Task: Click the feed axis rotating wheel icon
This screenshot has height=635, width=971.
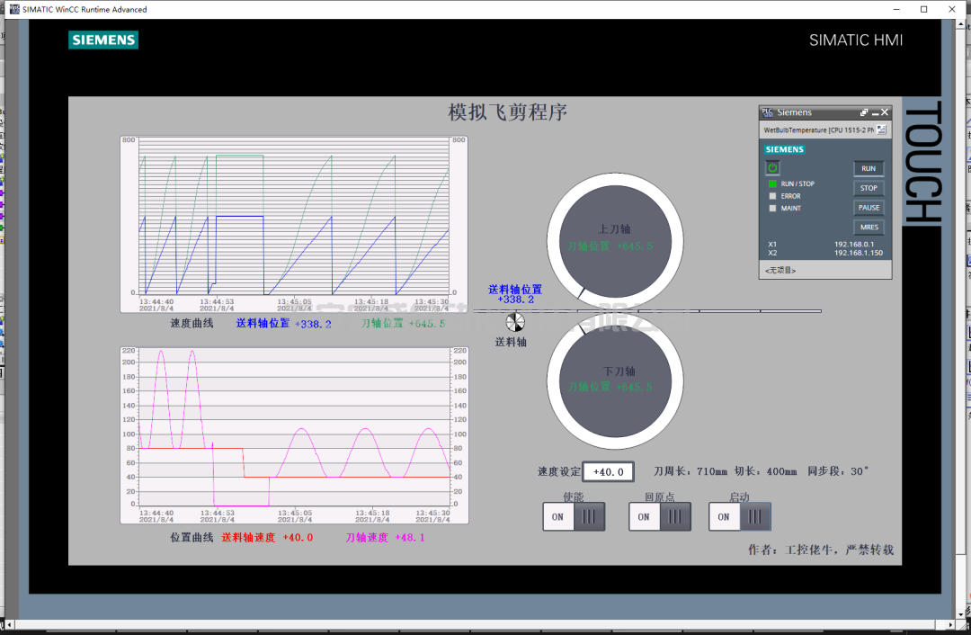Action: [x=515, y=322]
